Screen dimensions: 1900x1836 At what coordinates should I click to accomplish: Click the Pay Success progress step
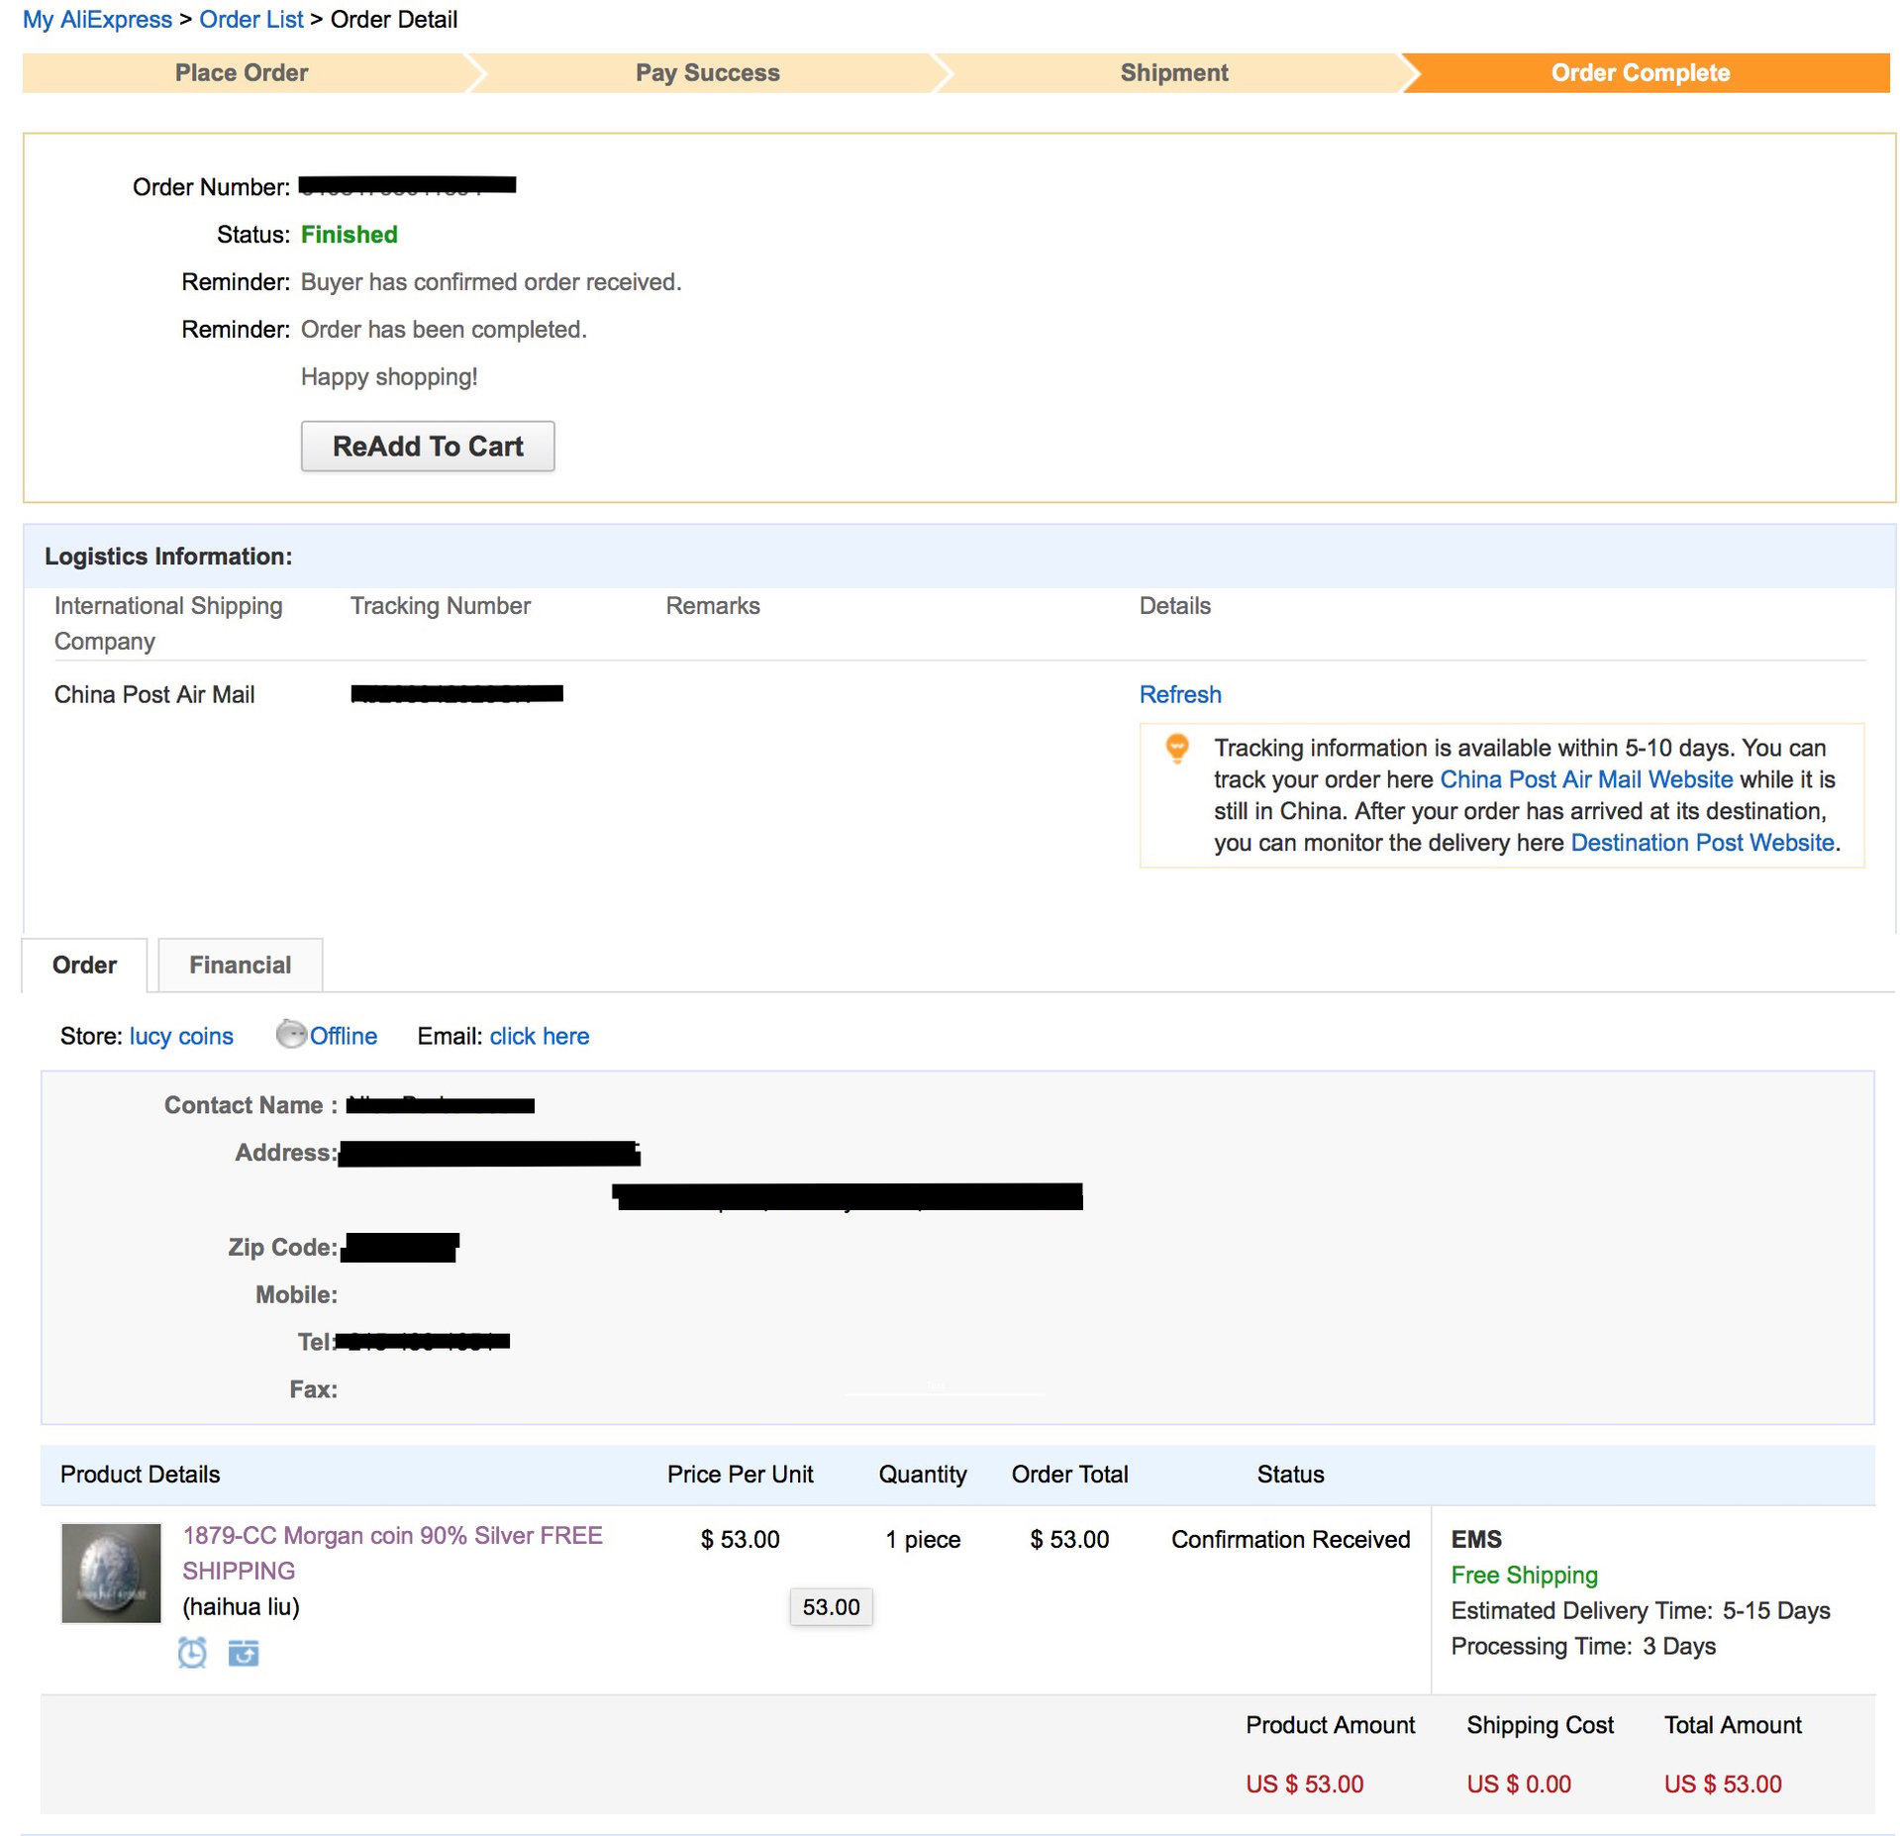coord(707,73)
